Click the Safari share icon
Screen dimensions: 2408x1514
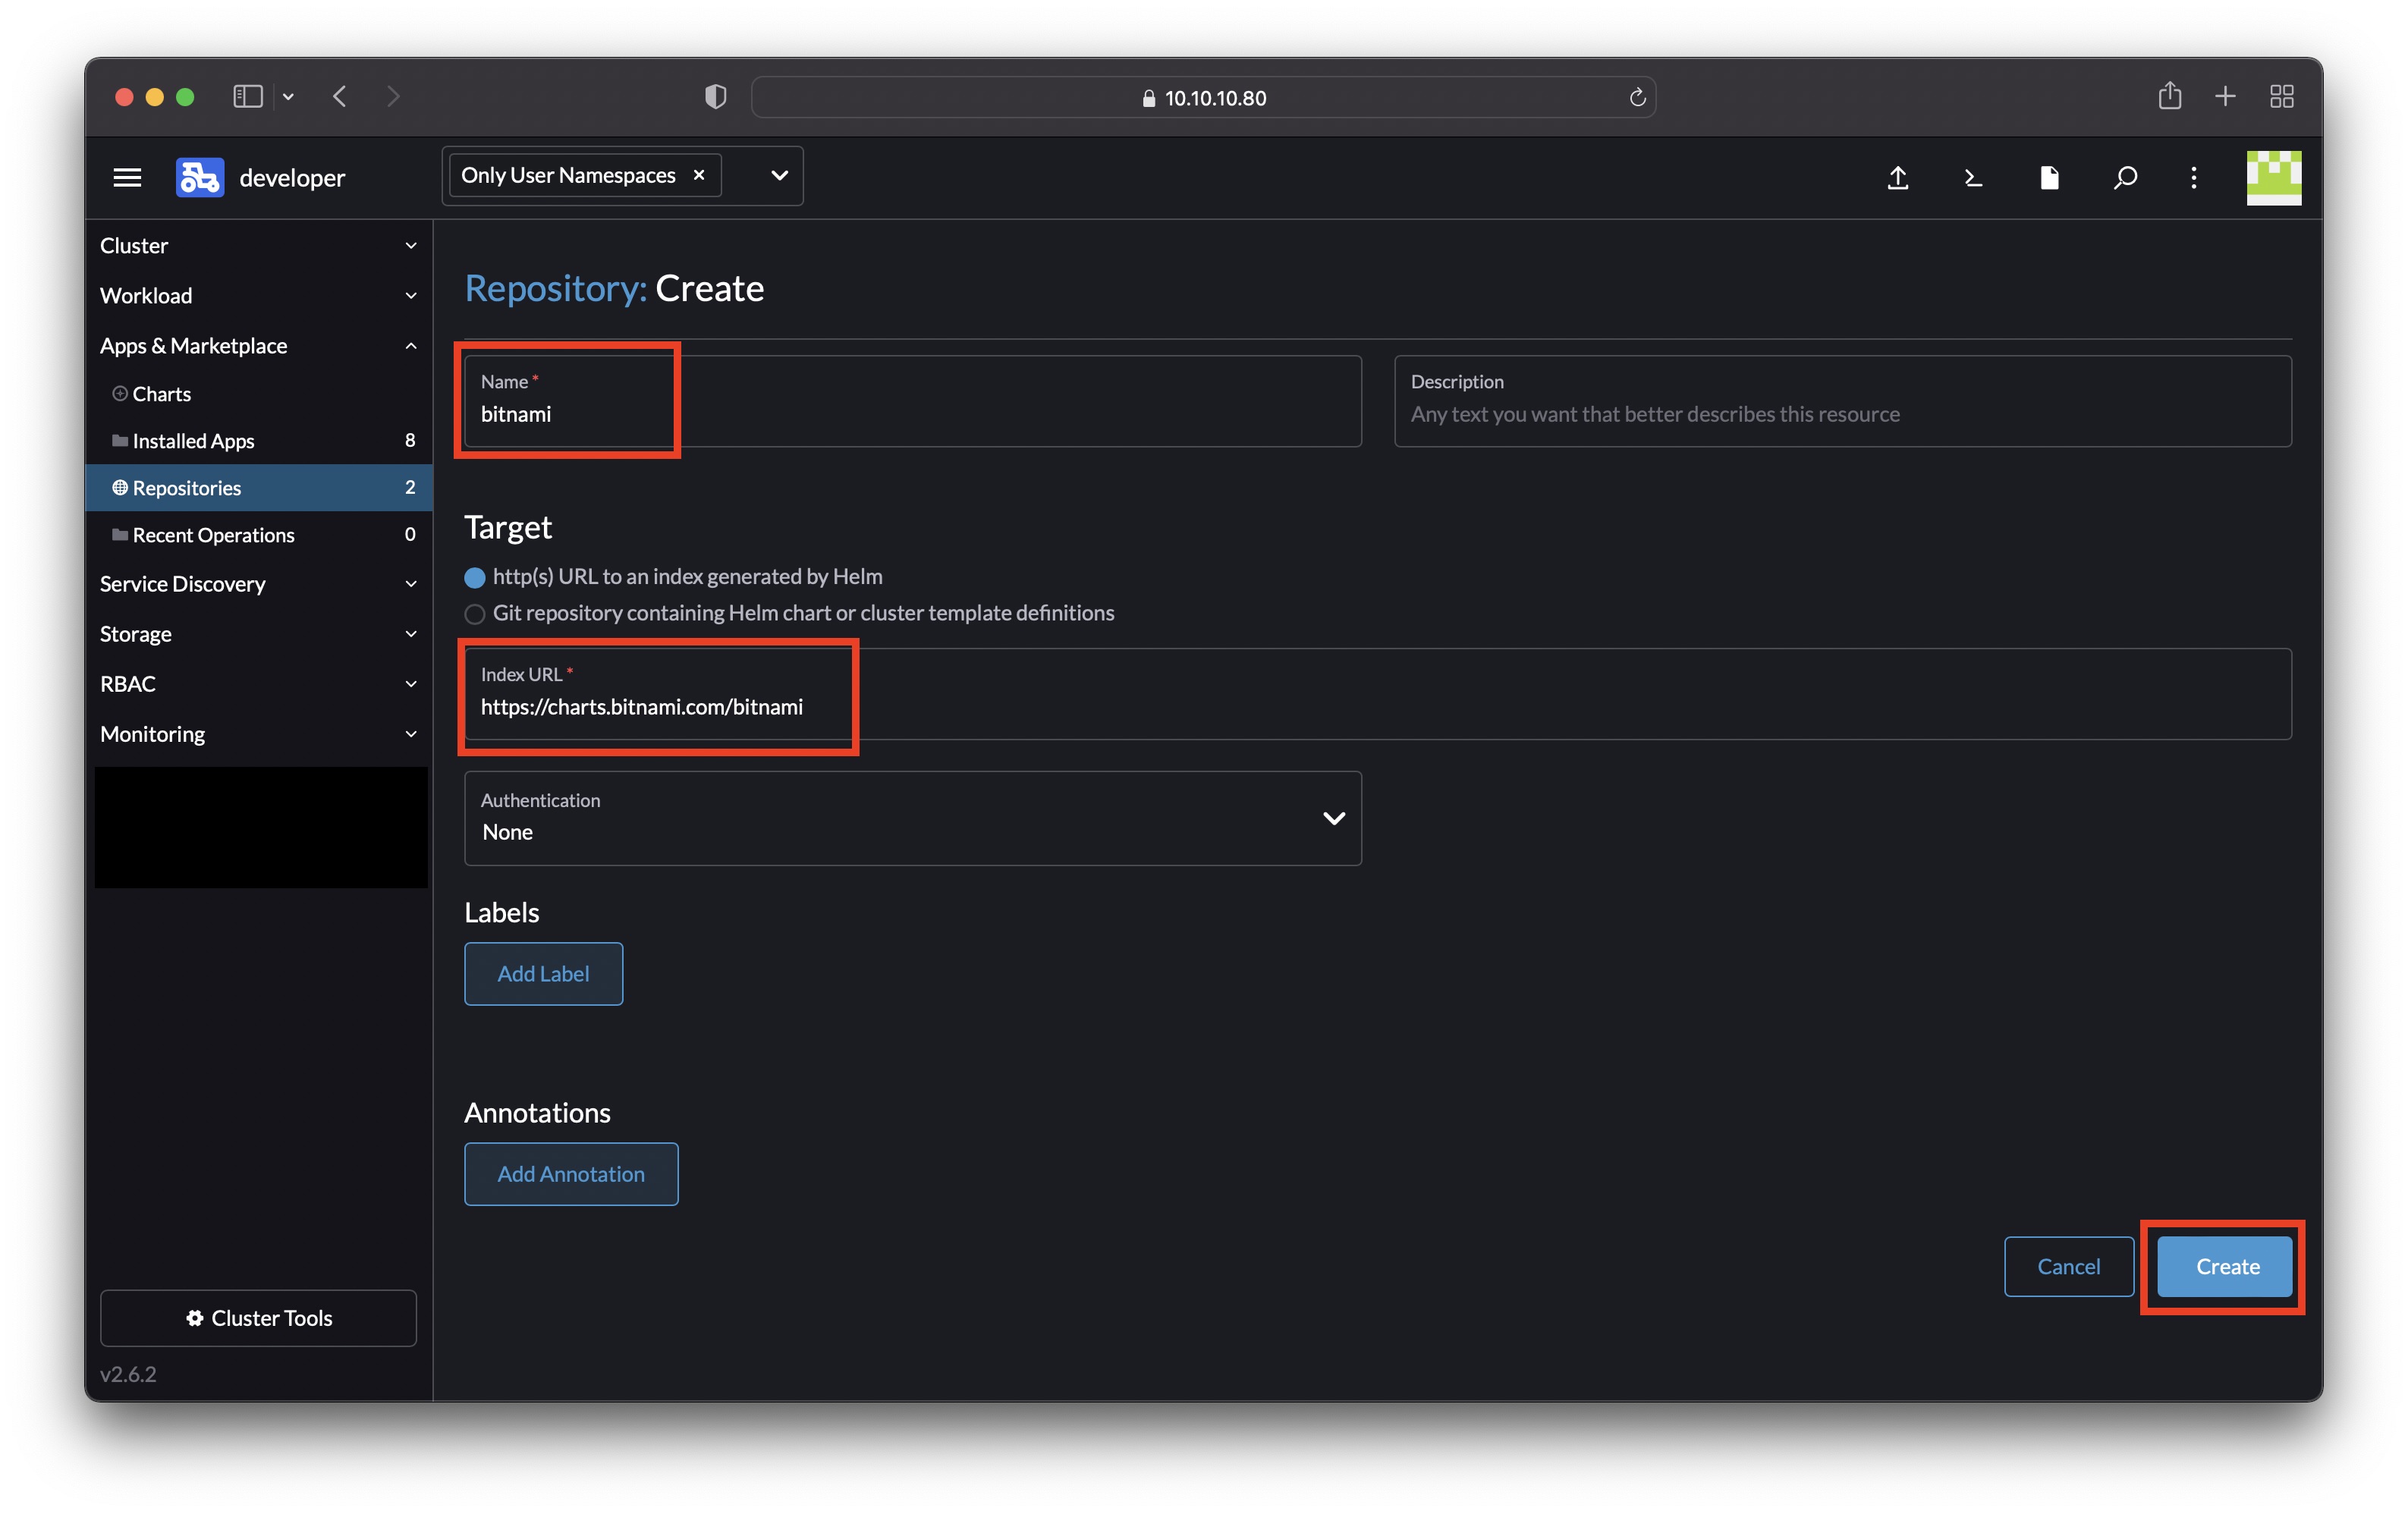pos(2169,96)
